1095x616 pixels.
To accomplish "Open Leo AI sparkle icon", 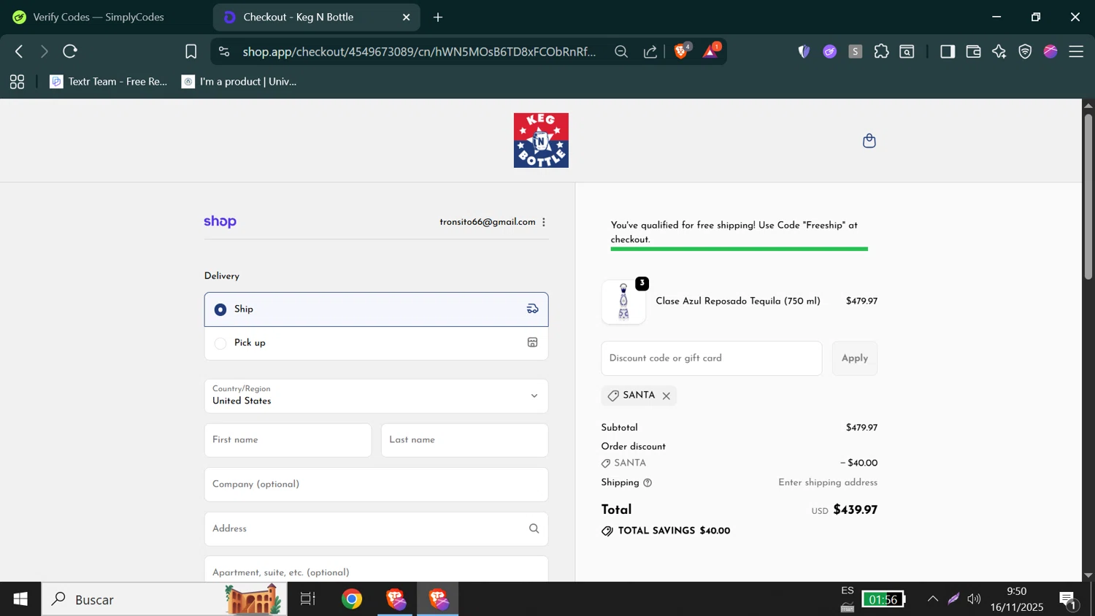I will coord(999,51).
